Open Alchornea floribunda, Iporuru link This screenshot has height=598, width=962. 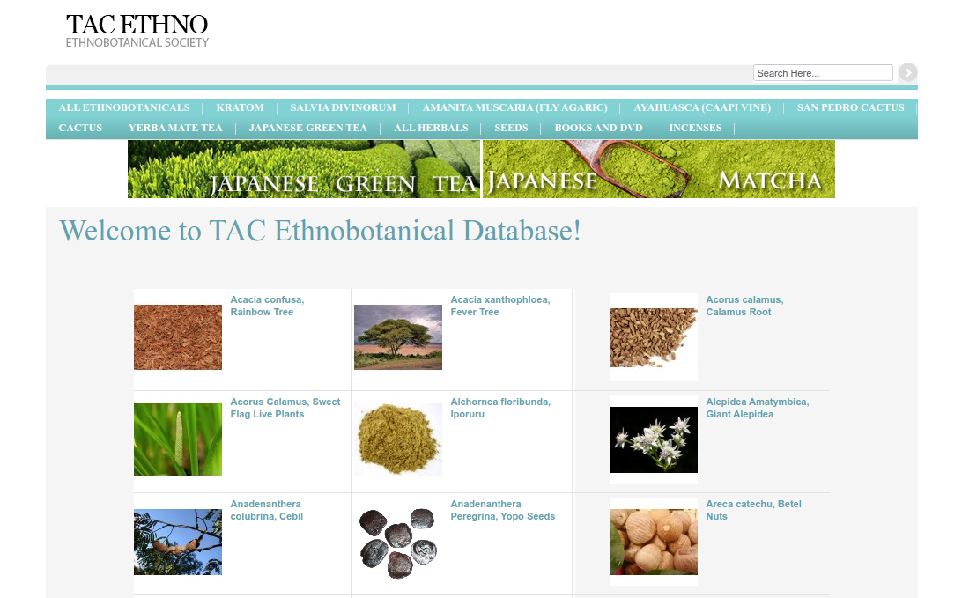500,408
